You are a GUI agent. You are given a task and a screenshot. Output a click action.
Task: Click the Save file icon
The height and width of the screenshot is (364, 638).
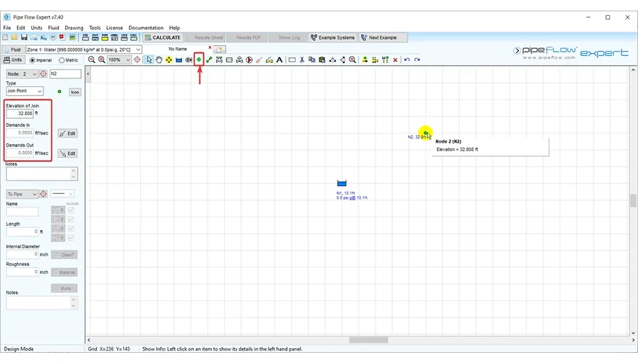tap(24, 38)
